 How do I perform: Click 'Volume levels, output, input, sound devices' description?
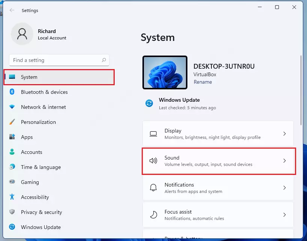point(208,164)
